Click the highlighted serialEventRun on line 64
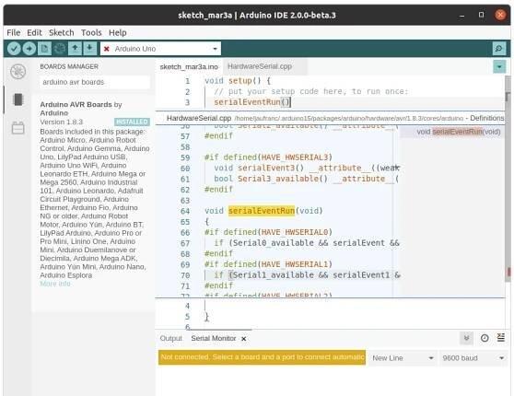The width and height of the screenshot is (514, 396). click(x=262, y=211)
